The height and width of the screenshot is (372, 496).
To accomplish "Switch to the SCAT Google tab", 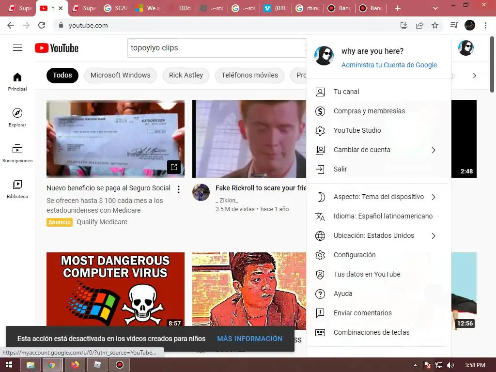I will [x=116, y=8].
